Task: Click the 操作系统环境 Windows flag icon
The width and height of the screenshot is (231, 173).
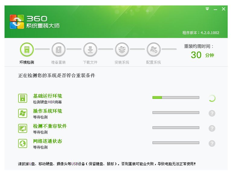Action: coord(23,113)
